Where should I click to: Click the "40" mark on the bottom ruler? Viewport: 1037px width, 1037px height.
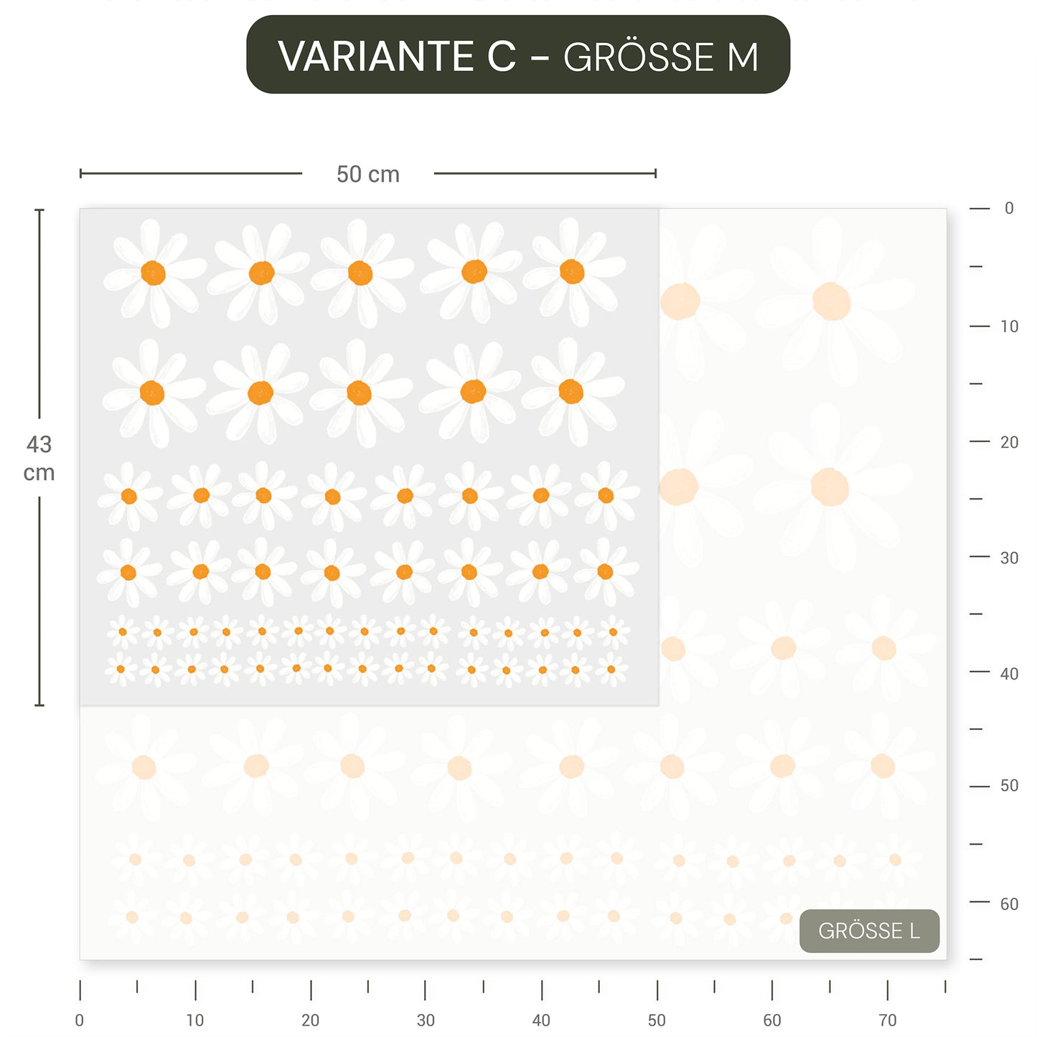point(541,1020)
